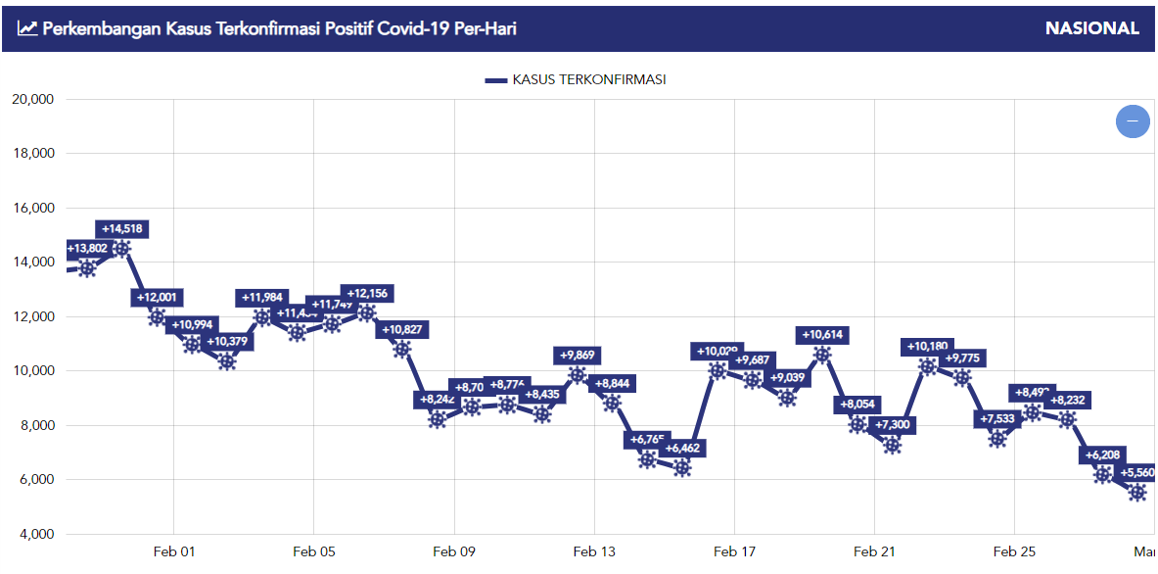Click the virus marker labeled +8,242
This screenshot has width=1158, height=574.
[438, 420]
